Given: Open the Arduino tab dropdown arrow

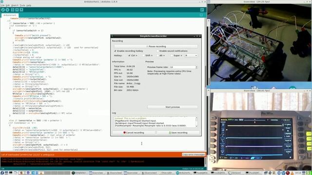Looking at the screenshot, I should coord(201,15).
